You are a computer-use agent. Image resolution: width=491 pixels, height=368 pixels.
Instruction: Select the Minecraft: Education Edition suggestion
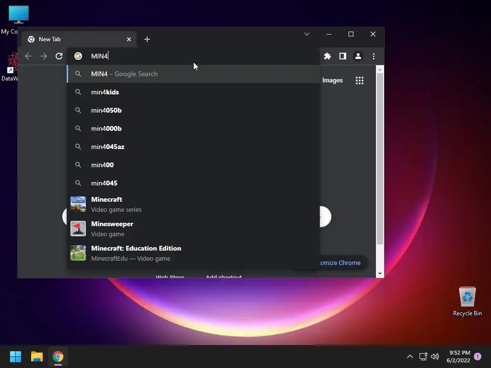point(194,253)
